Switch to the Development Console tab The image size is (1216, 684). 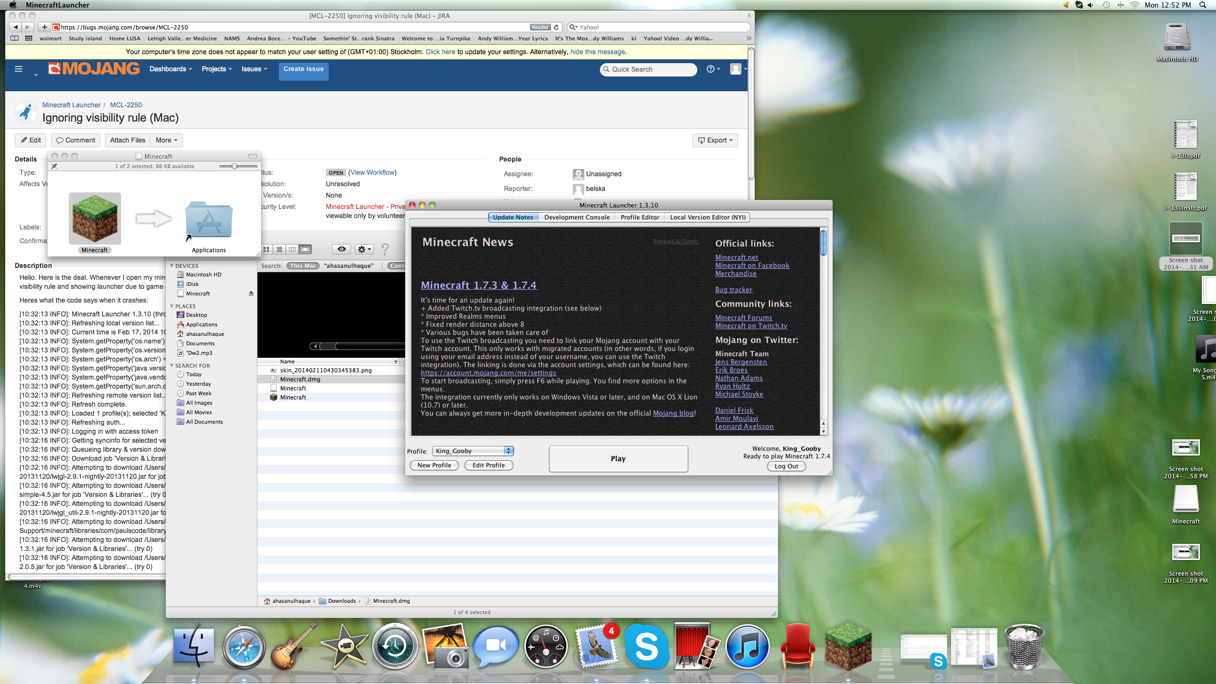(x=577, y=217)
